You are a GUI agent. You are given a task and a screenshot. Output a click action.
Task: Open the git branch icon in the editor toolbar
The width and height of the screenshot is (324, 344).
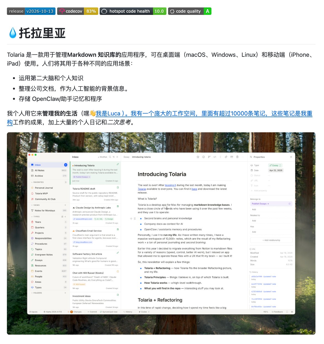[x=209, y=157]
